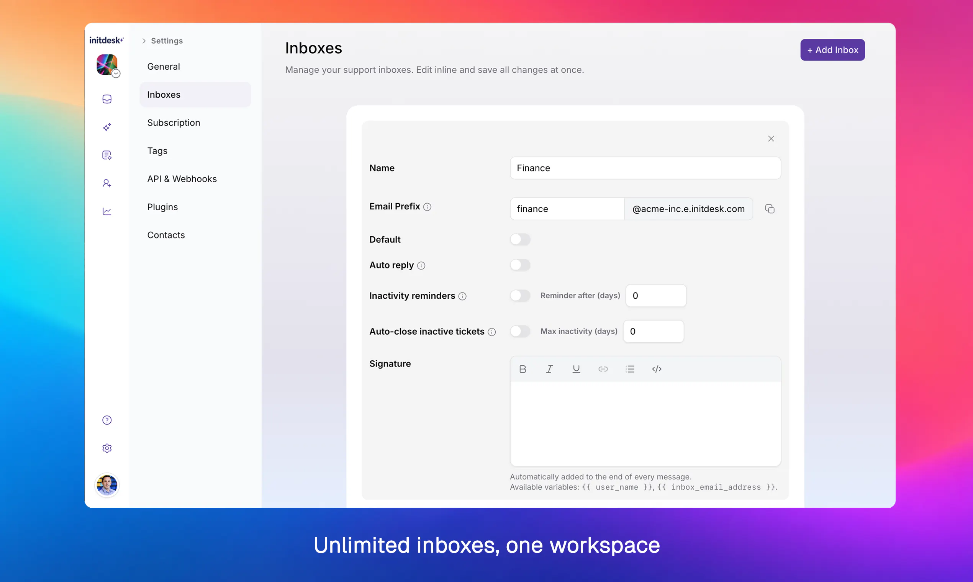Viewport: 973px width, 582px height.
Task: Expand the Settings breadcrumb chevron
Action: [144, 41]
